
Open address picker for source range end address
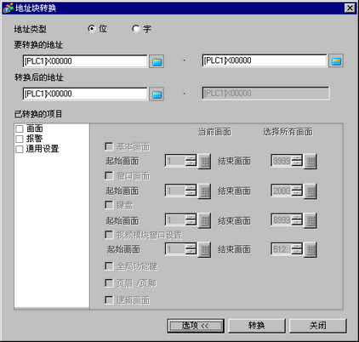[x=336, y=60]
